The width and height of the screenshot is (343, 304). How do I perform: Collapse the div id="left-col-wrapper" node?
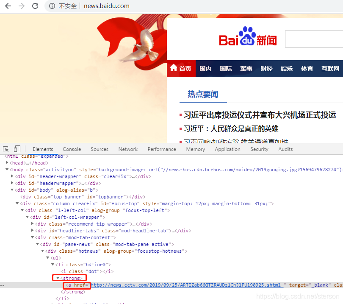click(x=28, y=217)
